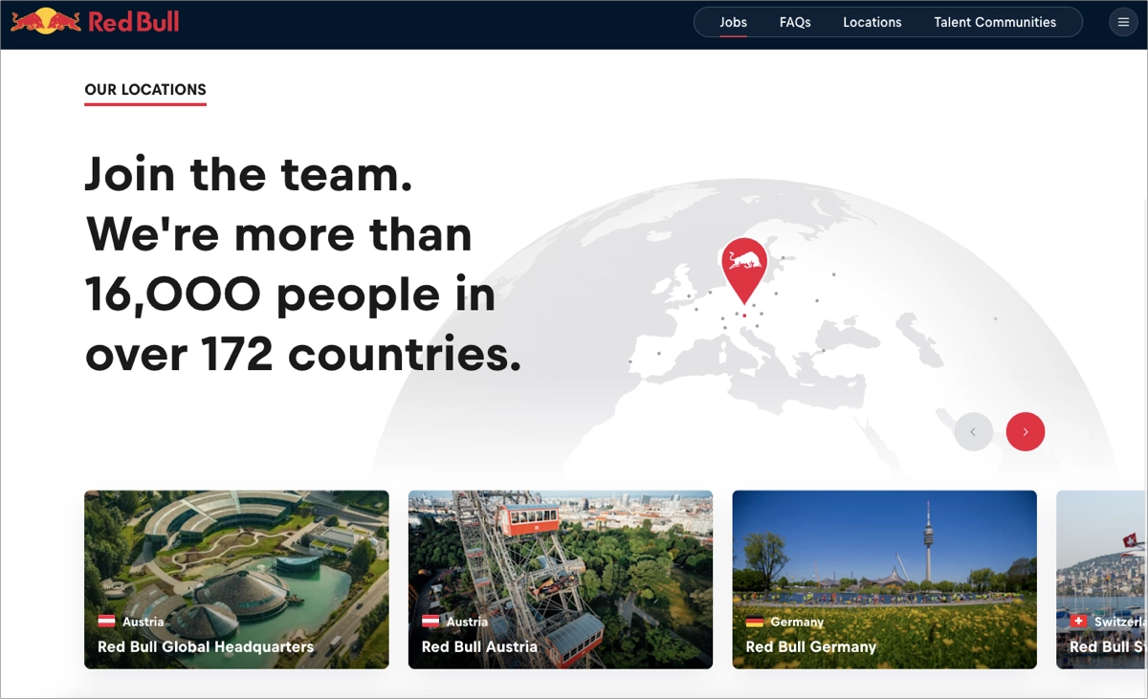Open the Red Bull Global Headquarters card
This screenshot has height=699, width=1148.
[x=236, y=579]
